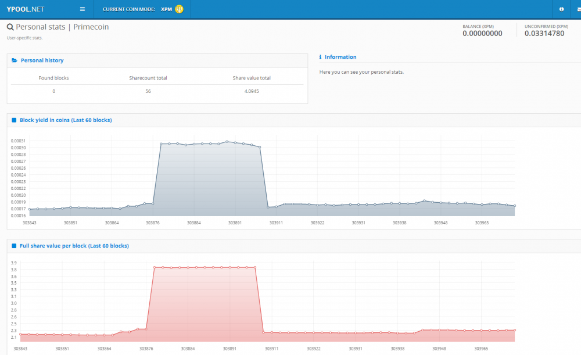Image resolution: width=581 pixels, height=355 pixels.
Task: Click the info icon in top bar
Action: coord(561,9)
